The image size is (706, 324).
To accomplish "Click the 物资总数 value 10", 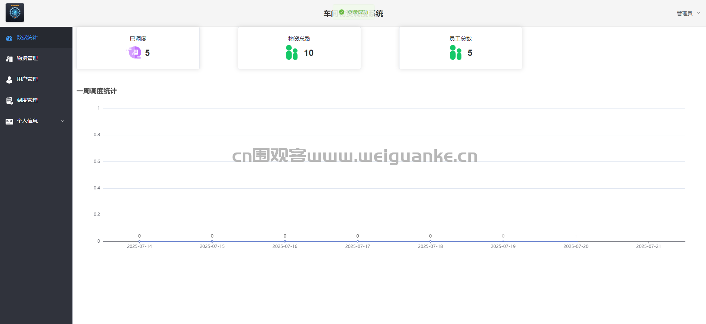I will coord(309,53).
